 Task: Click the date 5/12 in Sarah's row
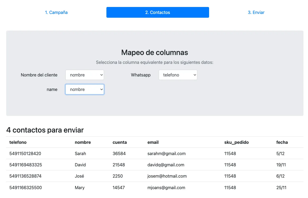[280, 153]
